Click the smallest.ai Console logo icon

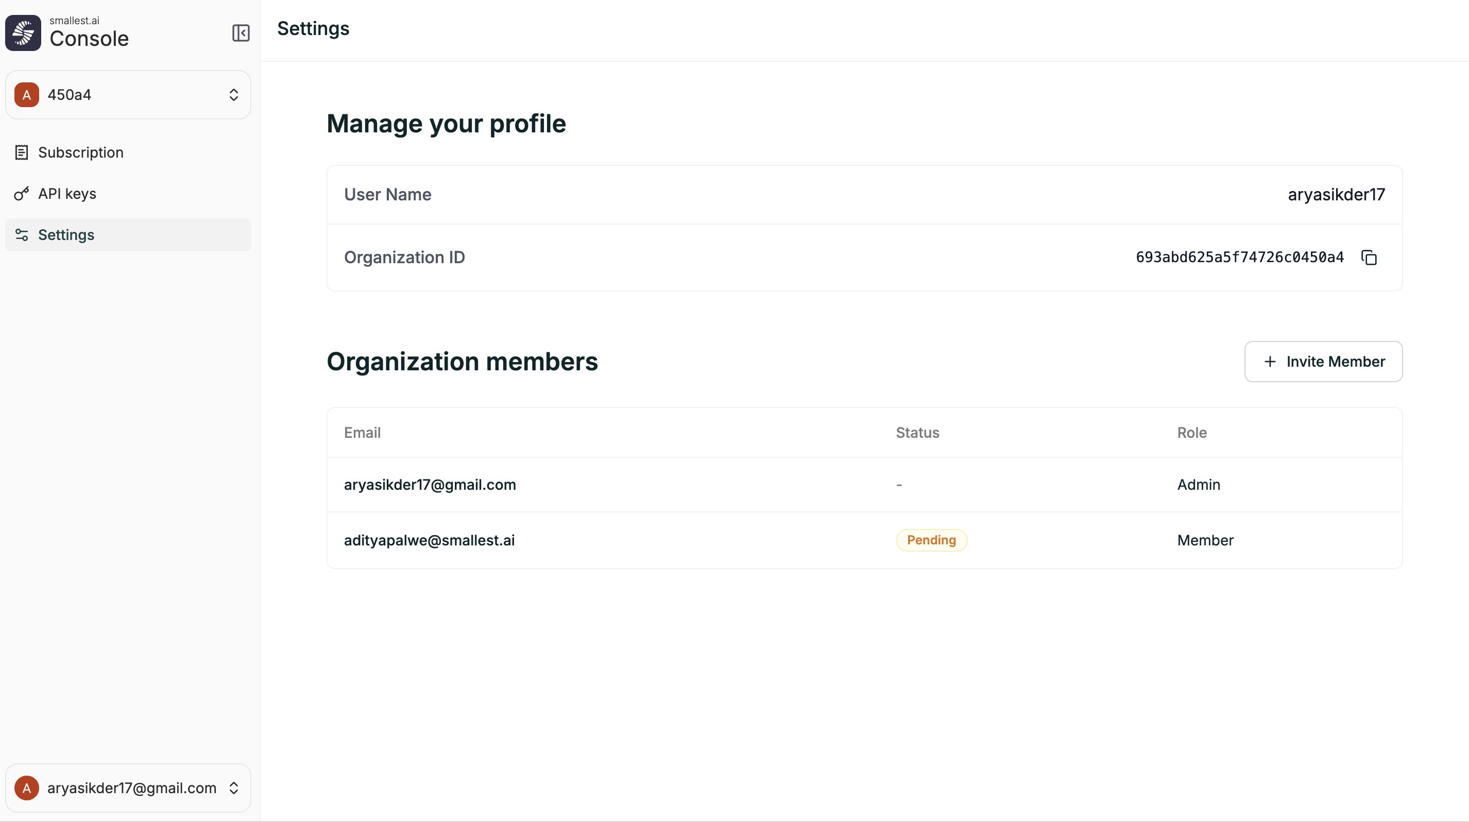coord(23,32)
